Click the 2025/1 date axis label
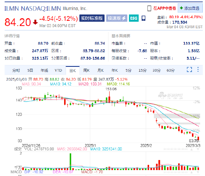Screen dimensions: 205x176 point(90,146)
